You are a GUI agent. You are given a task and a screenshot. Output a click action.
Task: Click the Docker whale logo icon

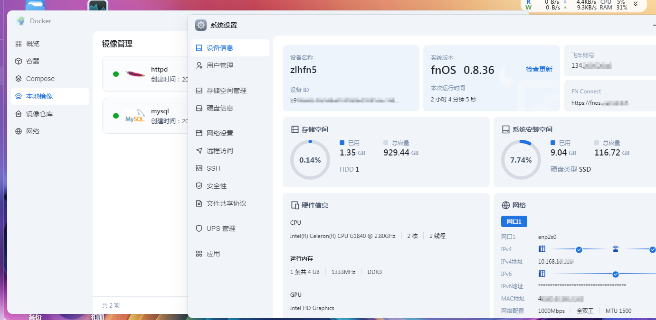tap(20, 21)
